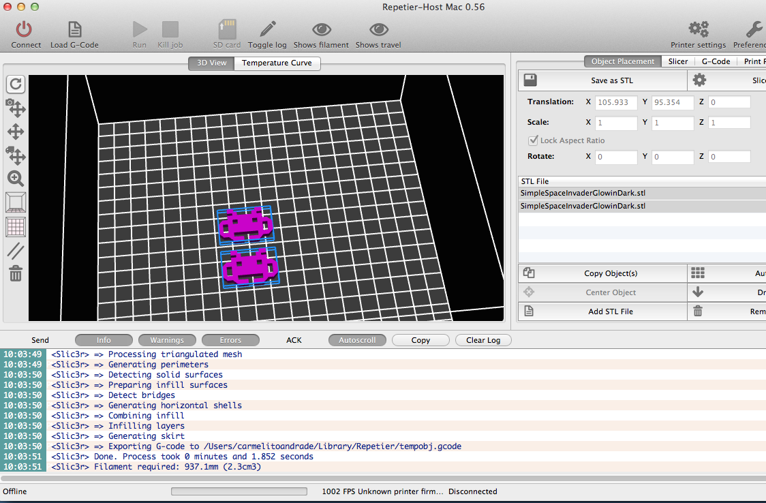Click the top grid view icon

tap(16, 226)
